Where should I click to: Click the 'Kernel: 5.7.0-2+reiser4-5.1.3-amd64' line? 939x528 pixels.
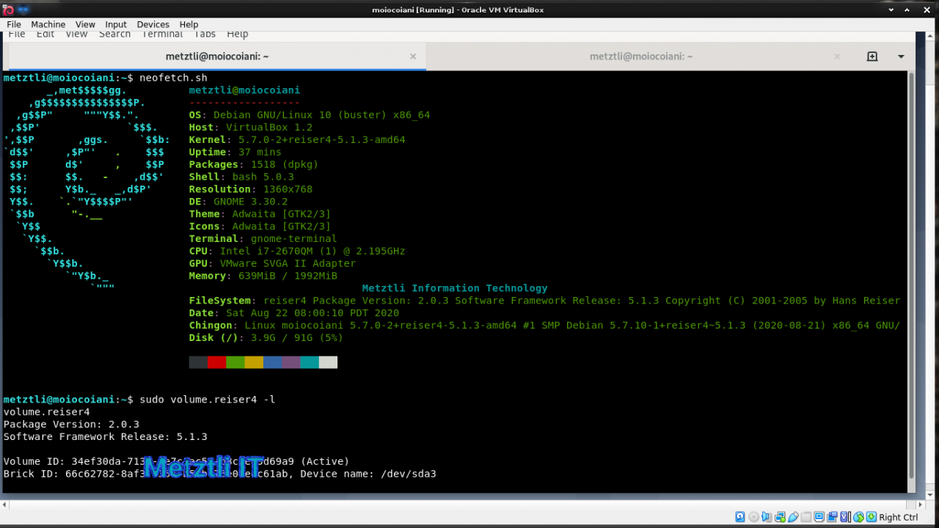click(x=297, y=140)
